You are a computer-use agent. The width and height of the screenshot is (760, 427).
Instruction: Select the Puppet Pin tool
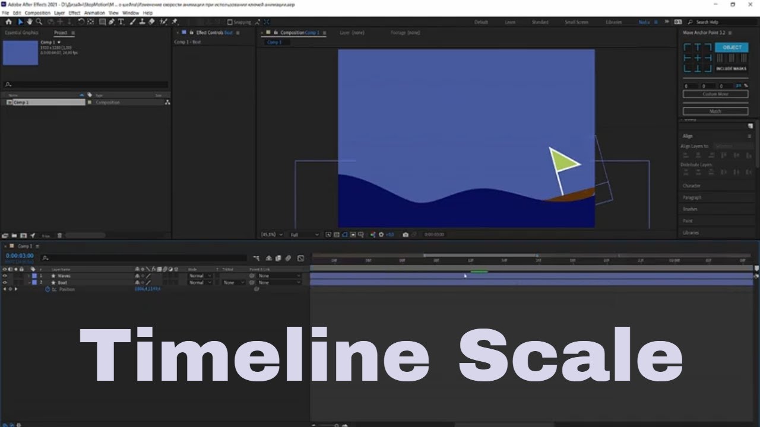(175, 22)
